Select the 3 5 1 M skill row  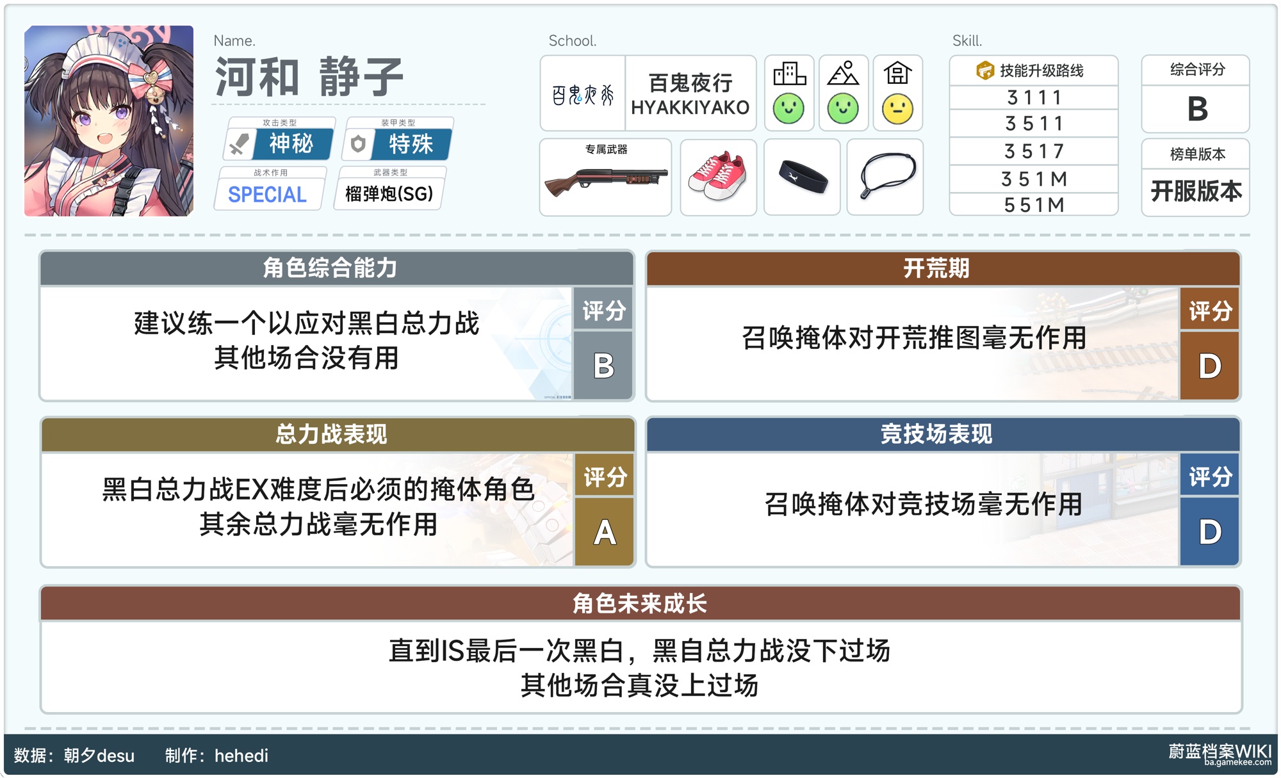pyautogui.click(x=1033, y=179)
